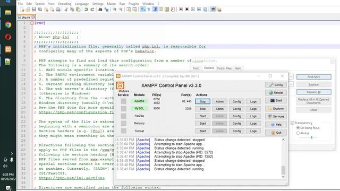The image size is (340, 191).
Task: Uncheck the Transparency checkbox
Action: [x=292, y=123]
